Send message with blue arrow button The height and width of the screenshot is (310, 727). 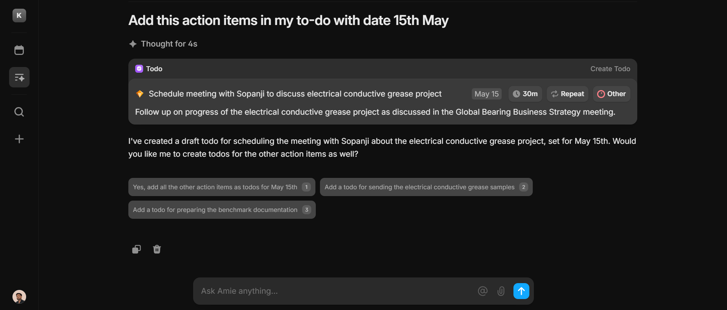point(521,291)
